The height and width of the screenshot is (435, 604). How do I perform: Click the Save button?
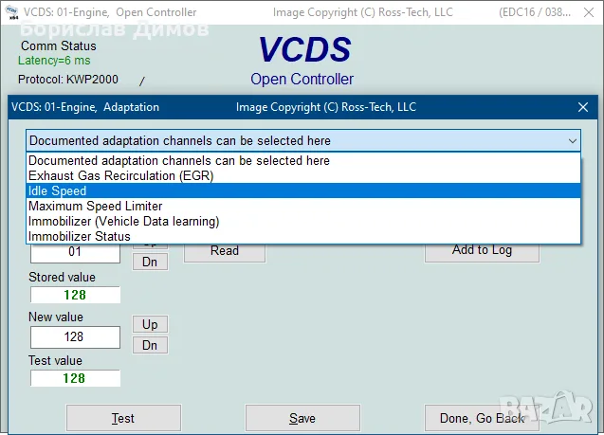coord(302,418)
